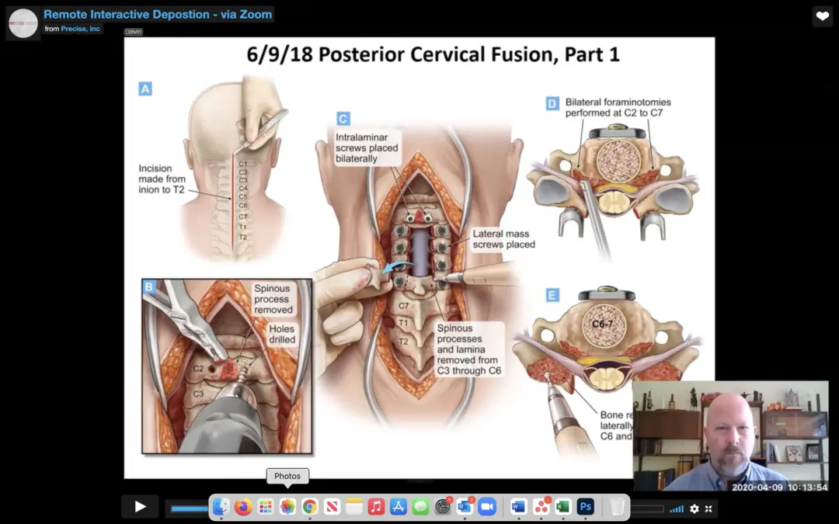
Task: Play the deposition video
Action: (x=140, y=506)
